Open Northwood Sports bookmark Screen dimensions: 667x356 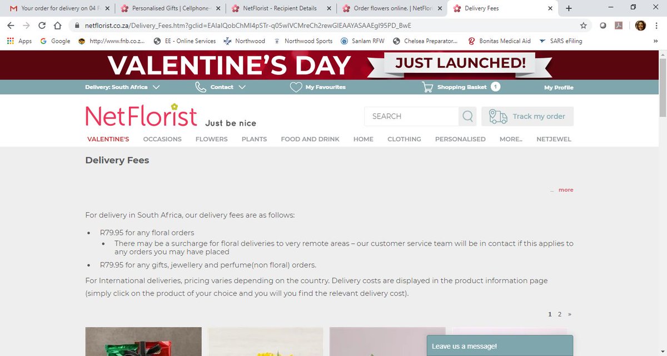point(303,41)
